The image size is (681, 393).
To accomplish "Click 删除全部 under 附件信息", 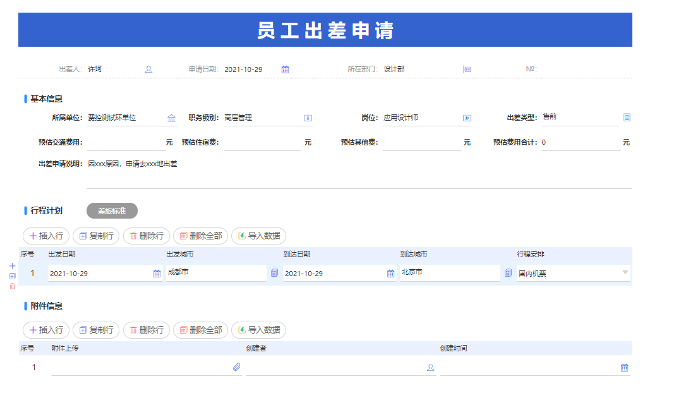I will click(x=201, y=330).
